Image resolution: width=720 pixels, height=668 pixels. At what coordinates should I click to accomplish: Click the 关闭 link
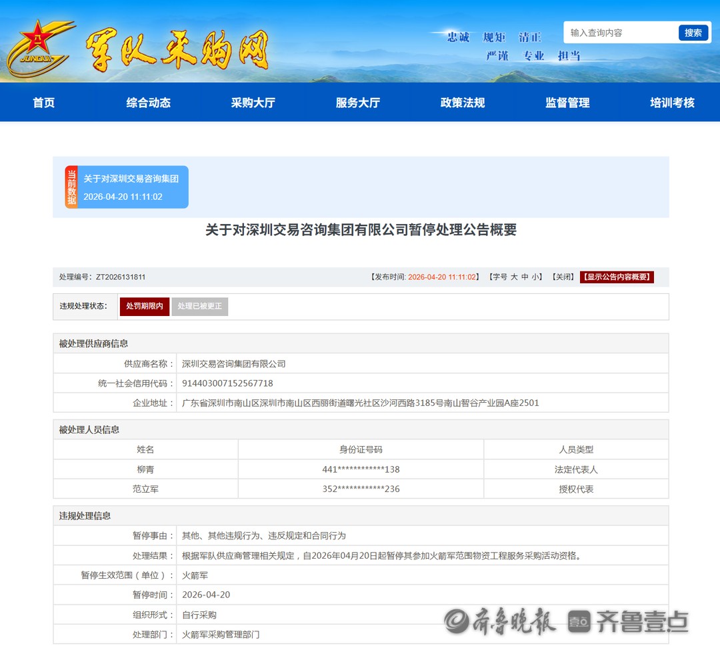(x=563, y=277)
